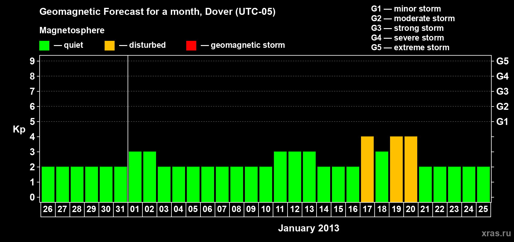Click the green bar for January 13
Image resolution: width=514 pixels, height=242 pixels.
(309, 177)
